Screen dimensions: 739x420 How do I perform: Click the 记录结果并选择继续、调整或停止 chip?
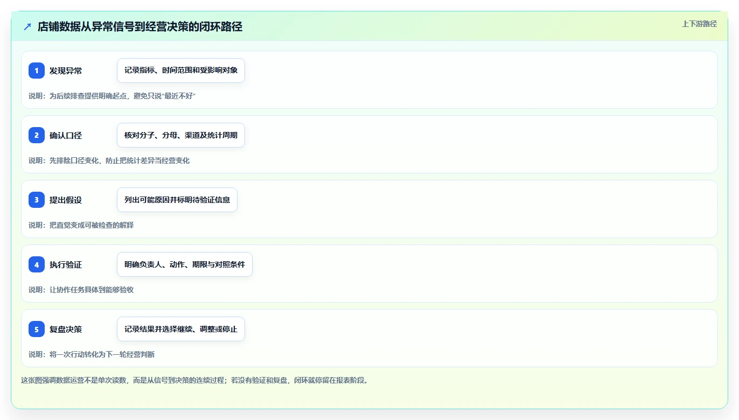pos(181,329)
